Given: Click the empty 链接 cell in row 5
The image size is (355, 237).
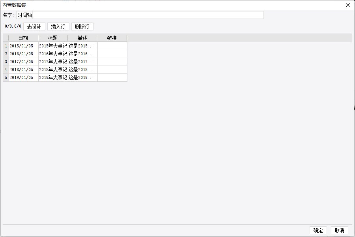Looking at the screenshot, I should point(112,77).
